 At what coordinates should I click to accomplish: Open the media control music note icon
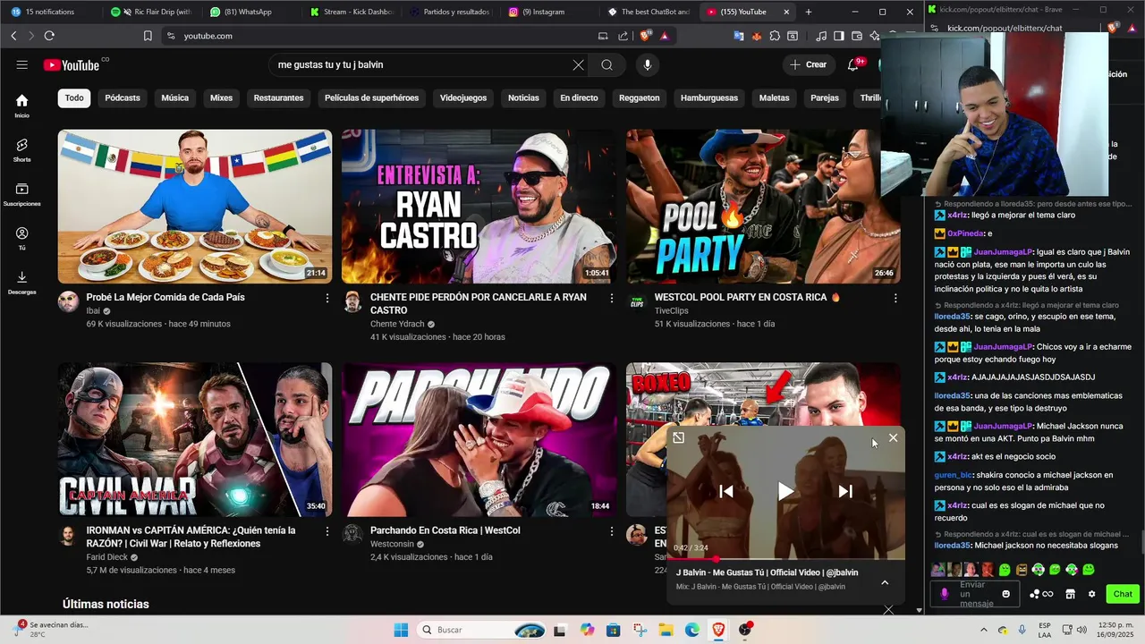point(821,36)
